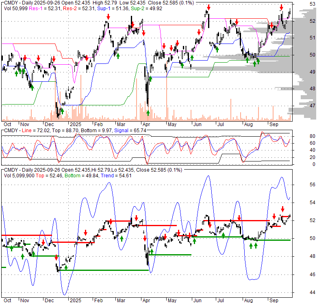
Task: Click the green buy arrow under December low, top chart
Action: click(x=62, y=111)
